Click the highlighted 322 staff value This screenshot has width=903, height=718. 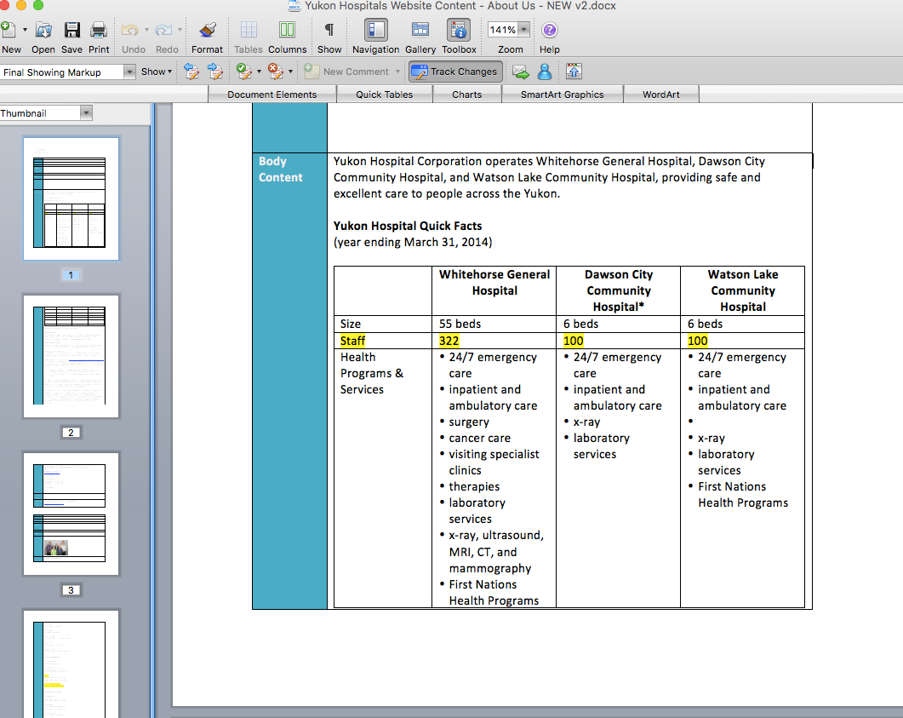(449, 341)
